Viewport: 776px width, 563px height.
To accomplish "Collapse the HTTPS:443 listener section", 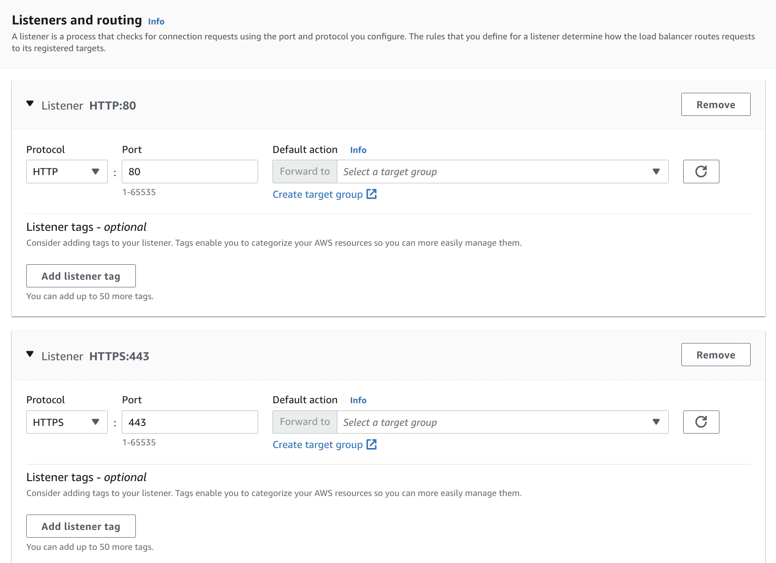I will (30, 354).
